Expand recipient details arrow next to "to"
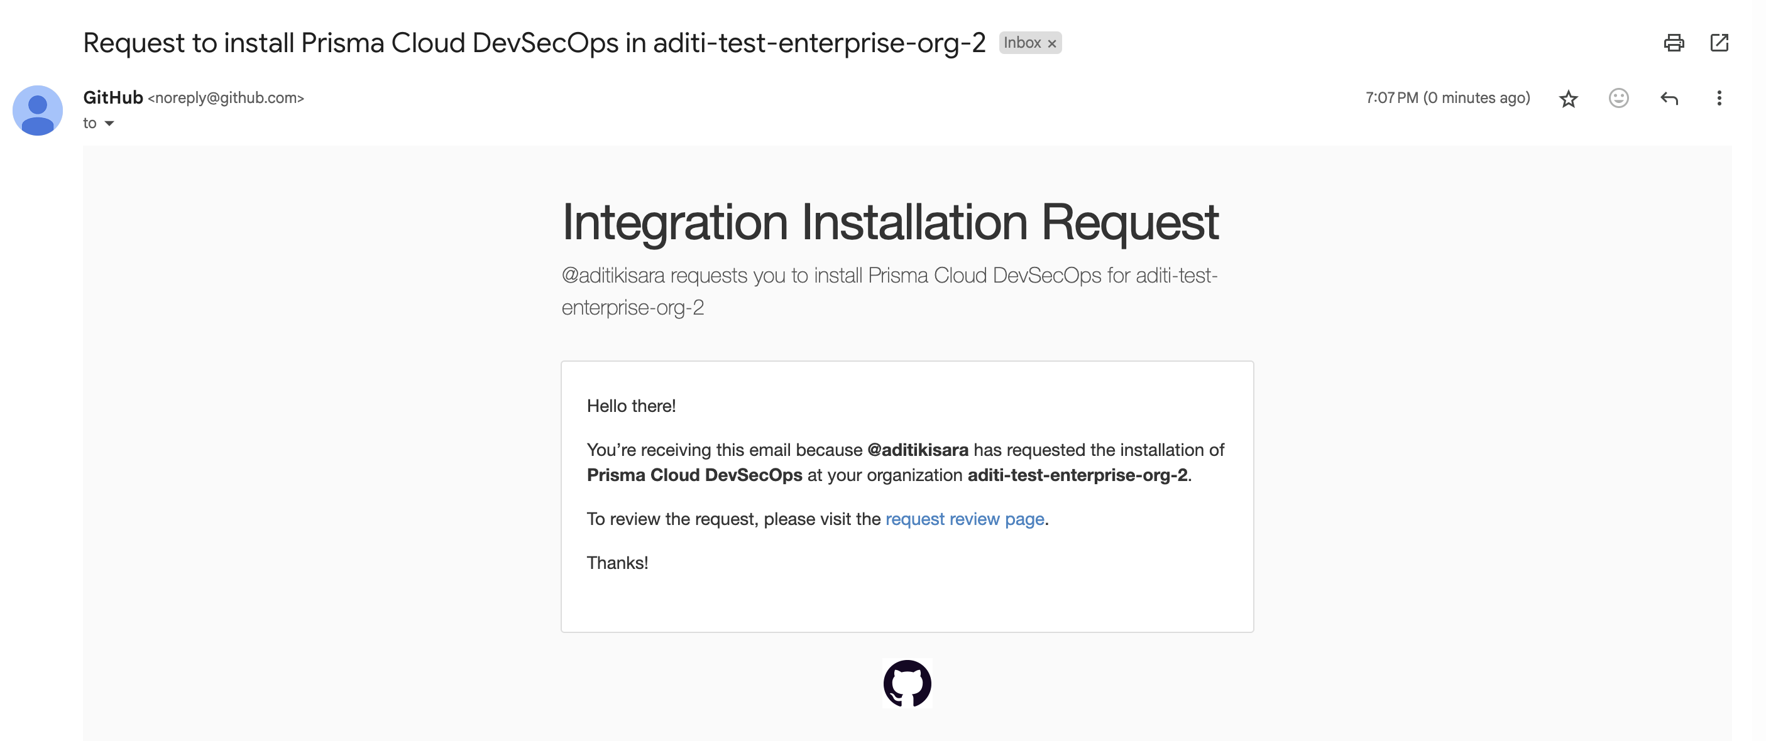The height and width of the screenshot is (741, 1766). 109,124
